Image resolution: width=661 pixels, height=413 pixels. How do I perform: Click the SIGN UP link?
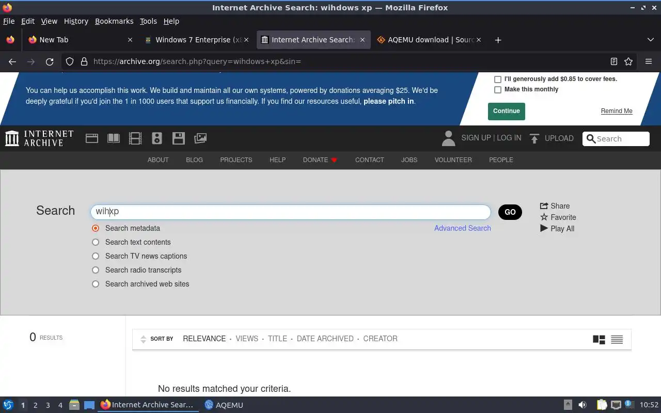click(x=476, y=138)
